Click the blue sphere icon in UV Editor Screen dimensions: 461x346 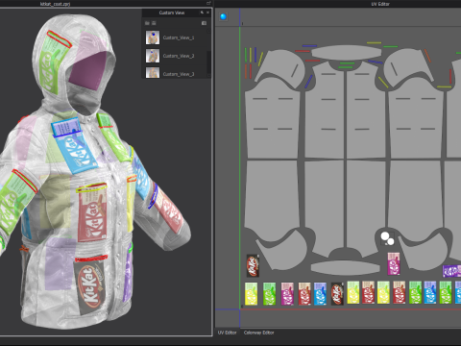[223, 16]
